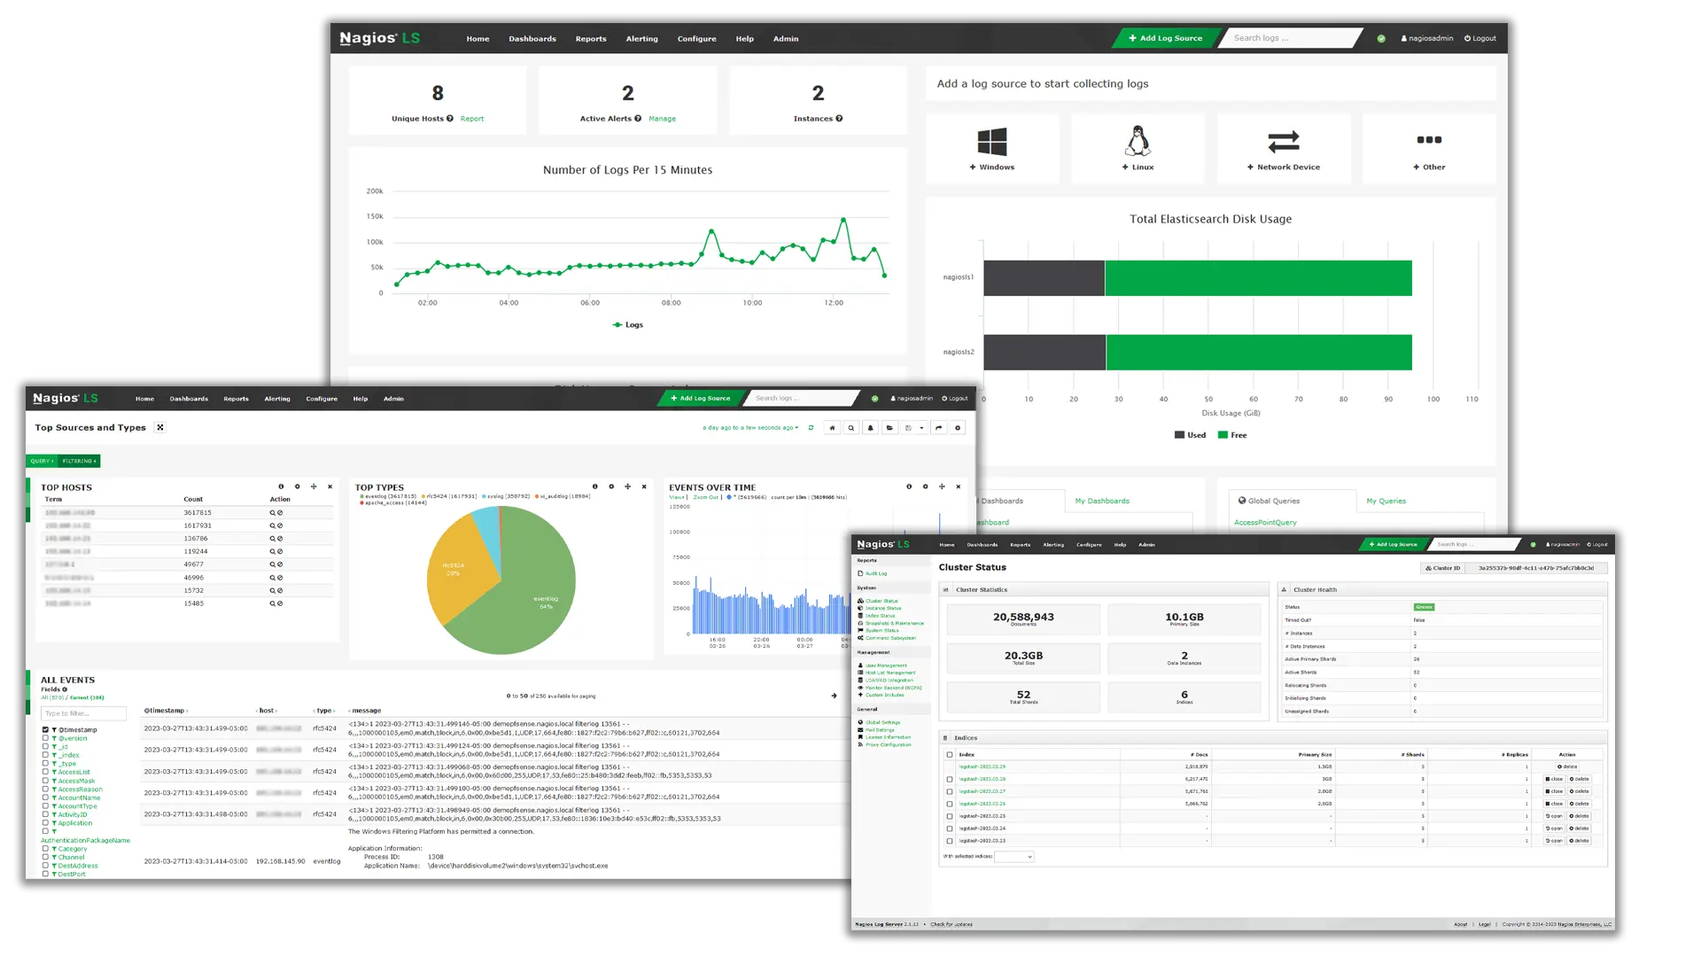1701x957 pixels.
Task: Log out from the top window
Action: (1480, 39)
